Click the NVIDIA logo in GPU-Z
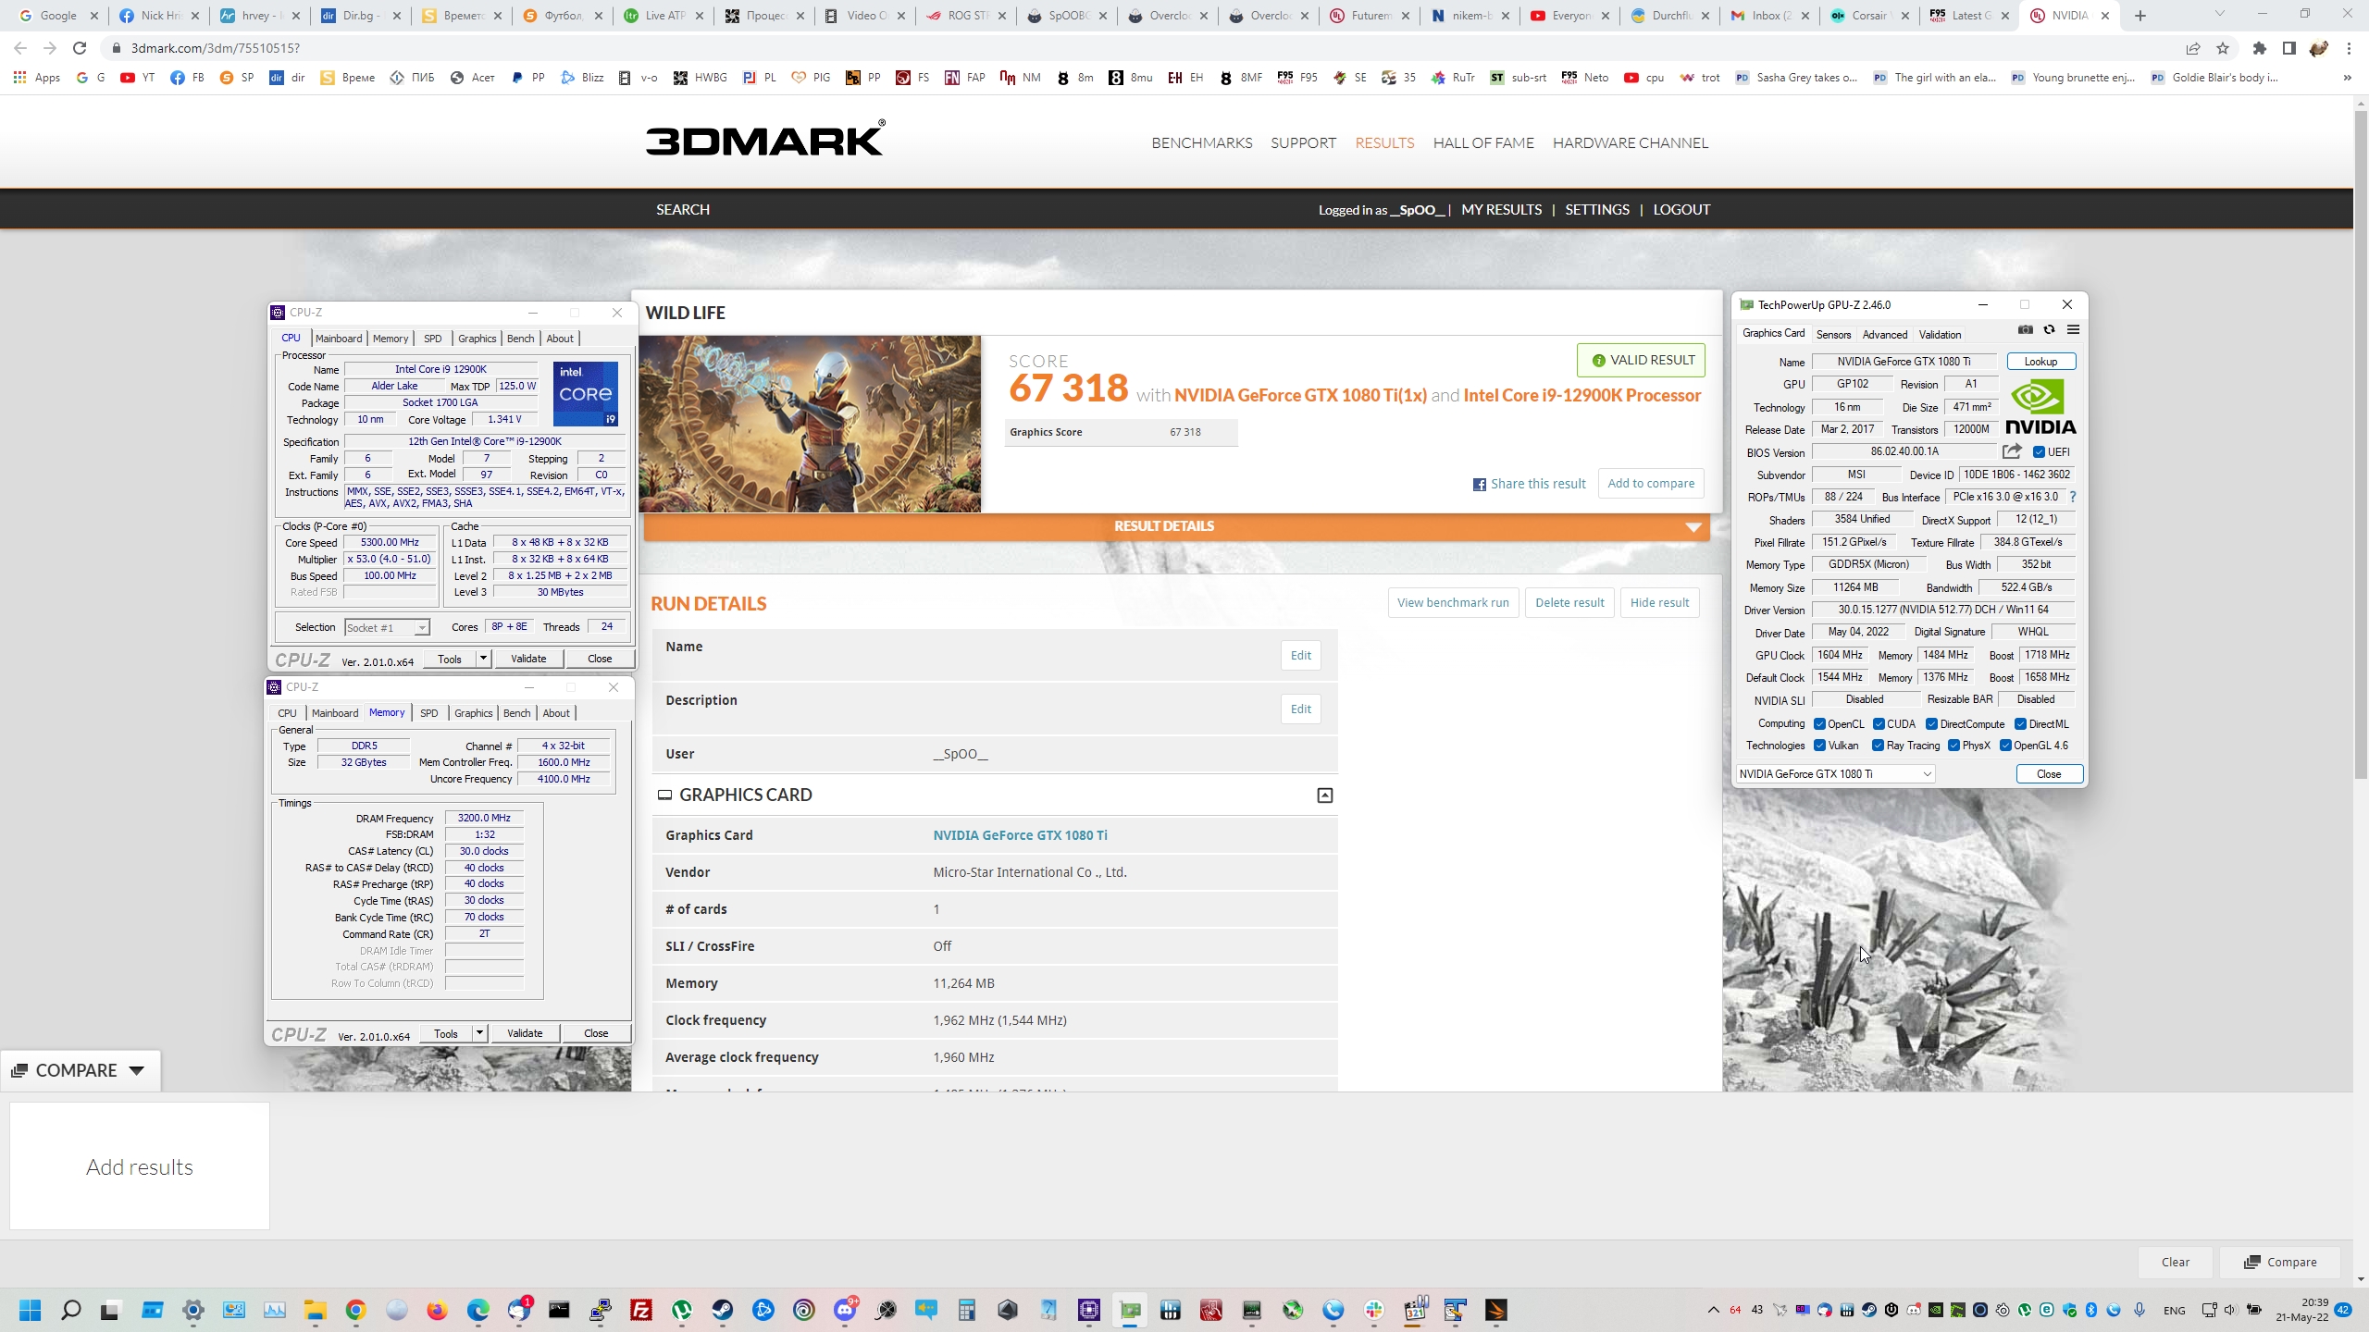 [2040, 407]
